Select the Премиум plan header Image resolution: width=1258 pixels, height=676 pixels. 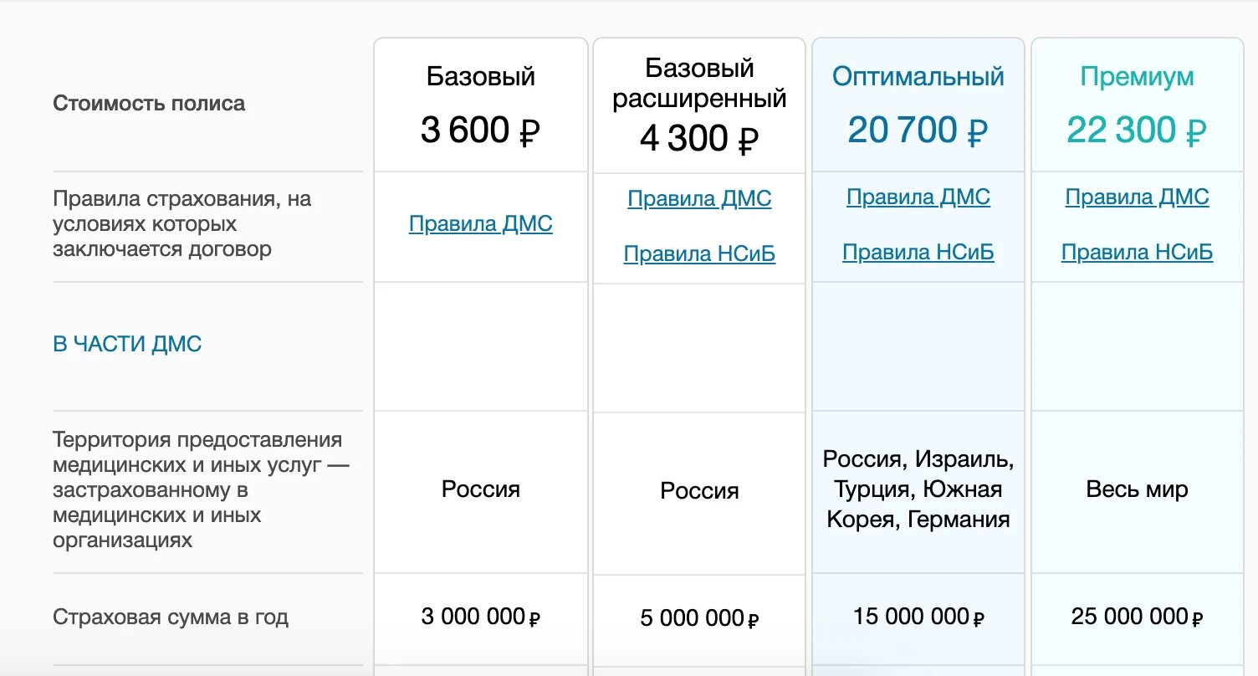pos(1137,77)
